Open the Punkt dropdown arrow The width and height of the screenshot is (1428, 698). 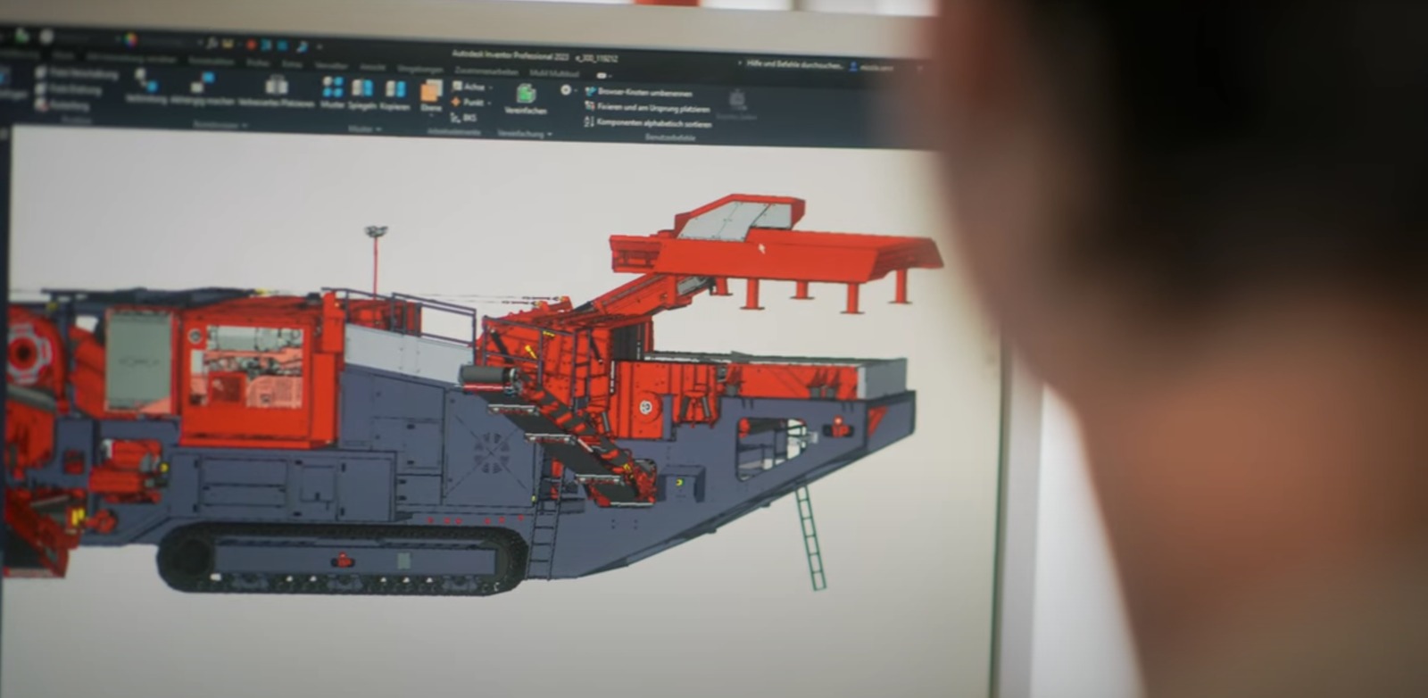point(490,103)
